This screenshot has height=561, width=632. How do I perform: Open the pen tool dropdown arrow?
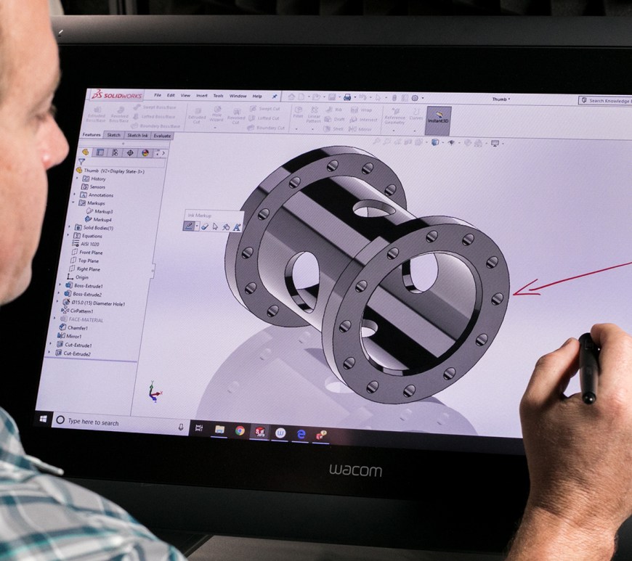click(196, 226)
